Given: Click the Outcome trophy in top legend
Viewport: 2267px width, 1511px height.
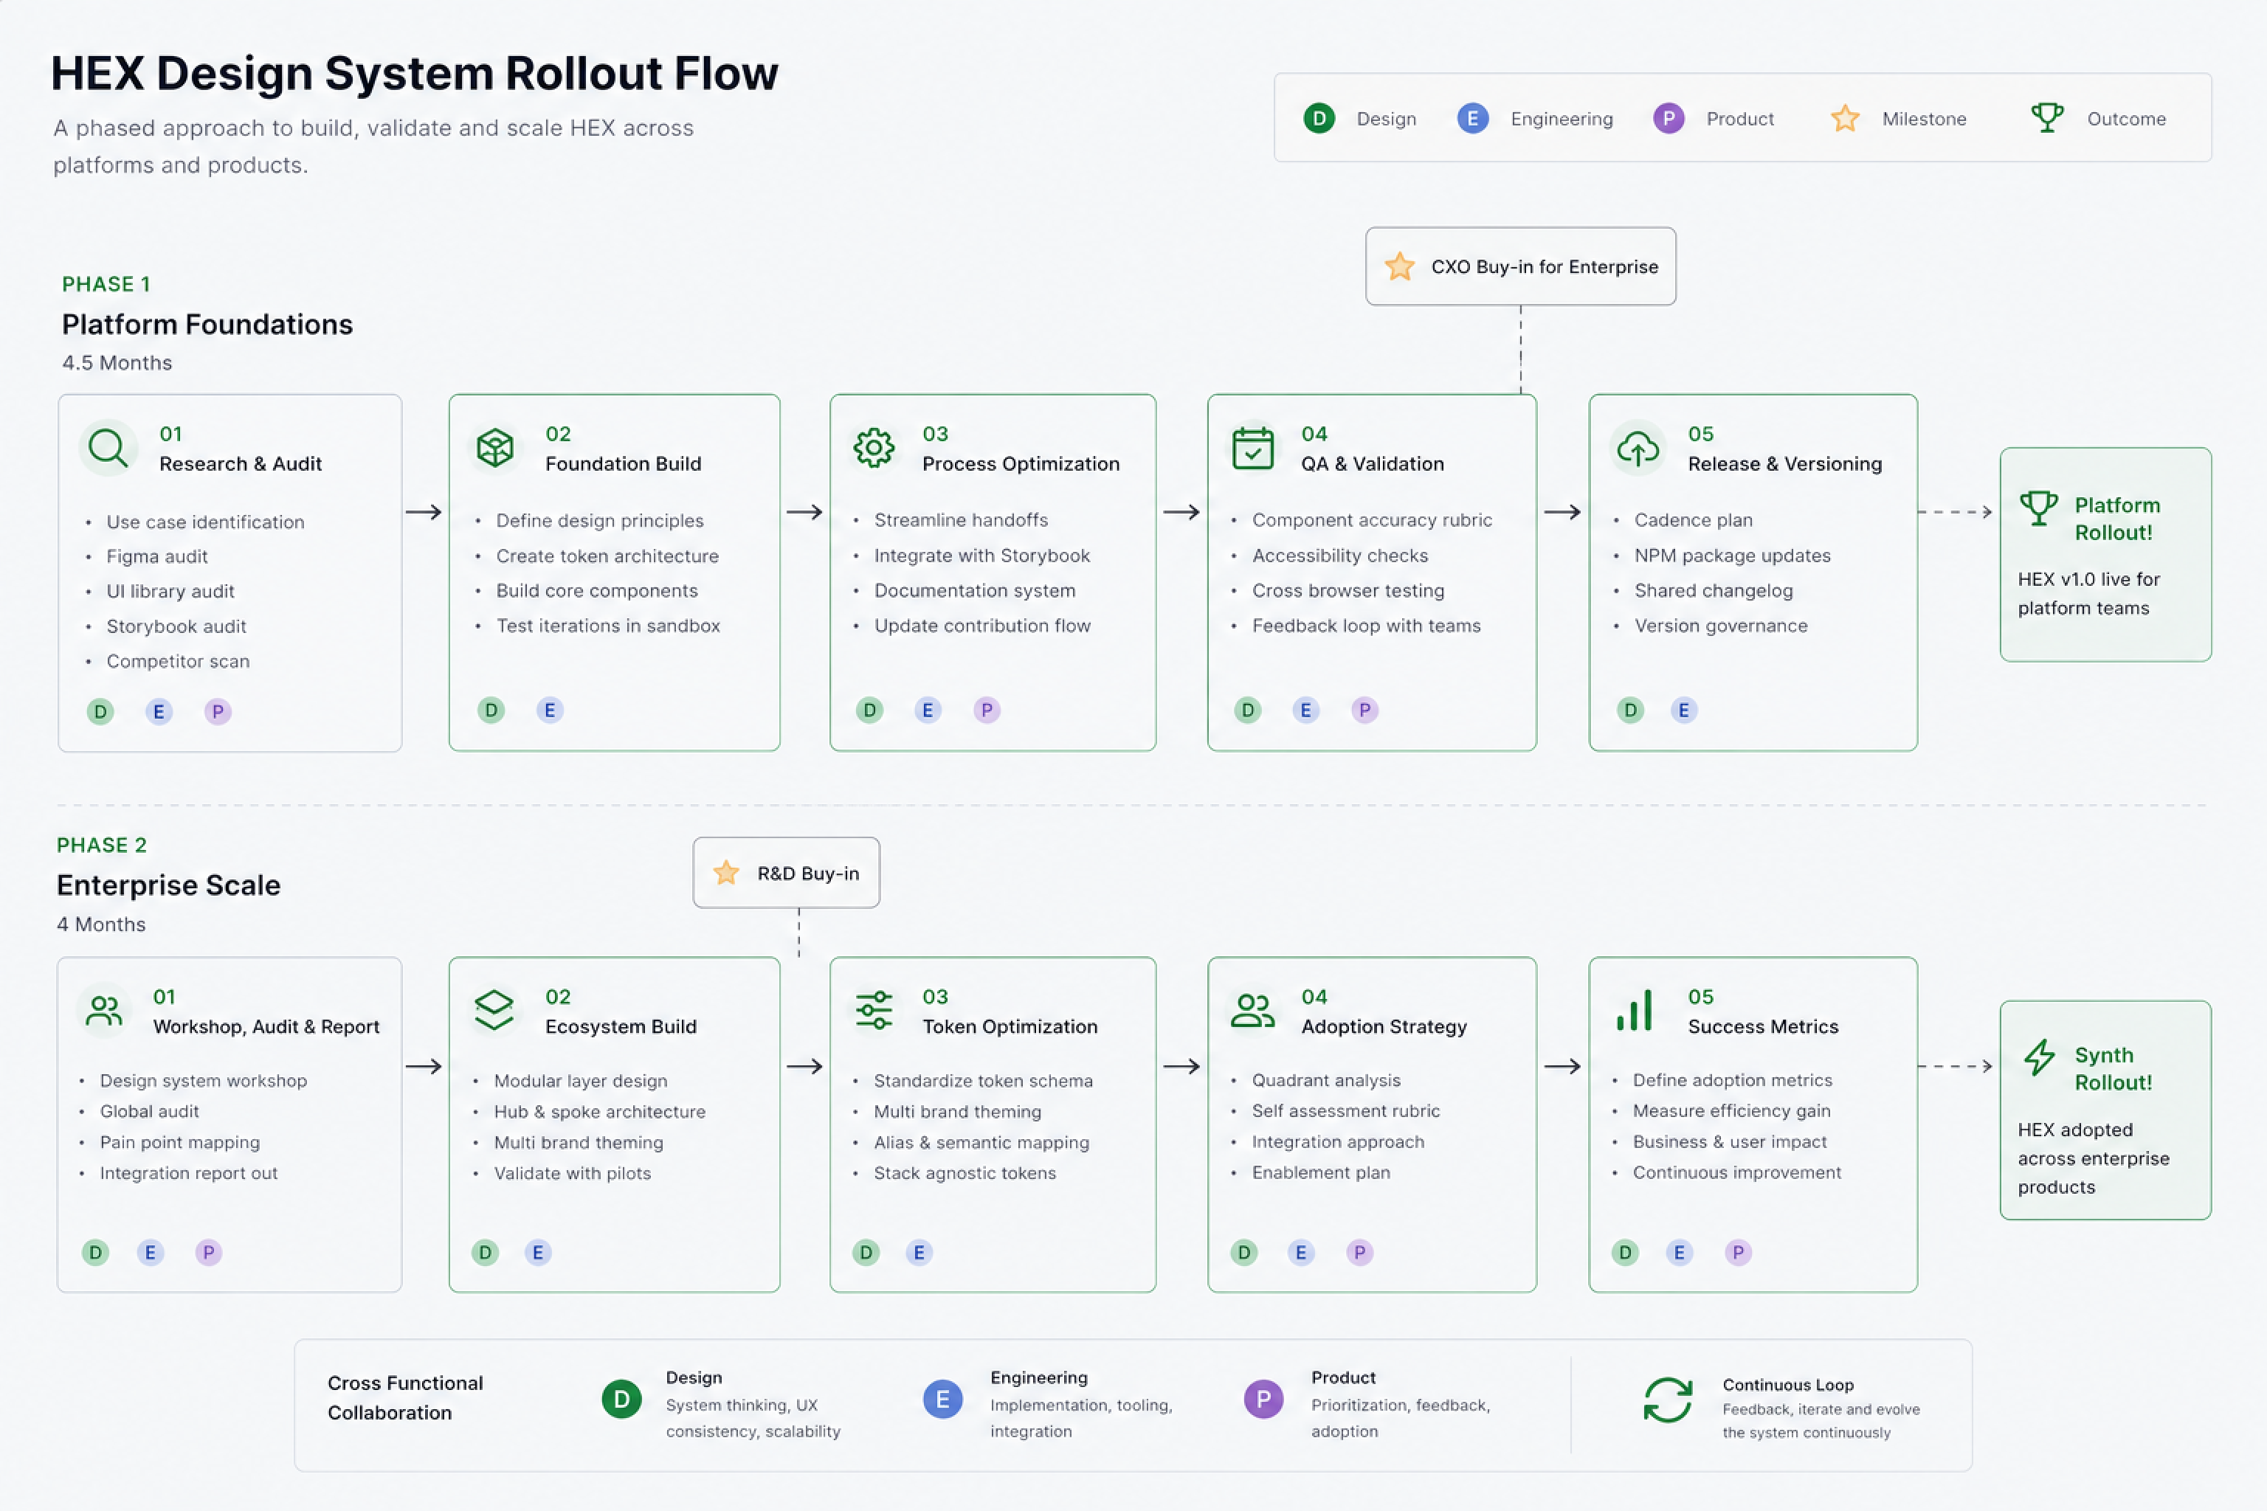Looking at the screenshot, I should coord(2046,119).
